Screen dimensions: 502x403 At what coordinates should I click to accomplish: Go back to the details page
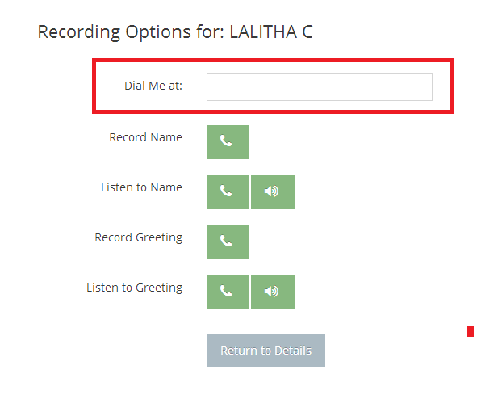(266, 351)
